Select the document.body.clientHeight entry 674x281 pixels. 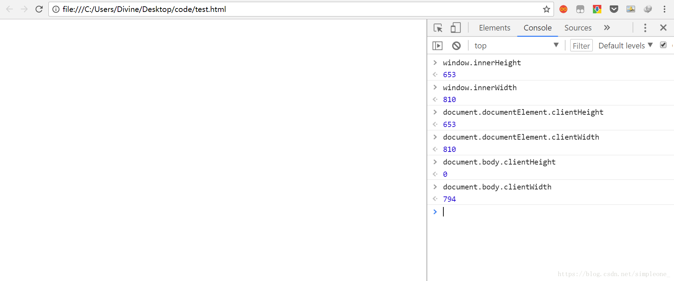[x=499, y=162]
